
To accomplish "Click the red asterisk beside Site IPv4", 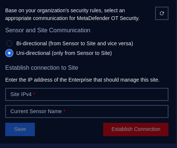I will tap(34, 94).
